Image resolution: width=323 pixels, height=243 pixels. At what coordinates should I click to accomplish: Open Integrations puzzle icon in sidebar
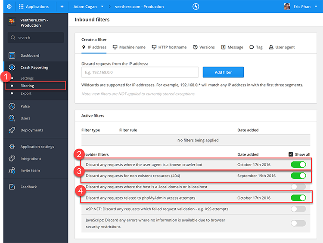tap(12, 159)
